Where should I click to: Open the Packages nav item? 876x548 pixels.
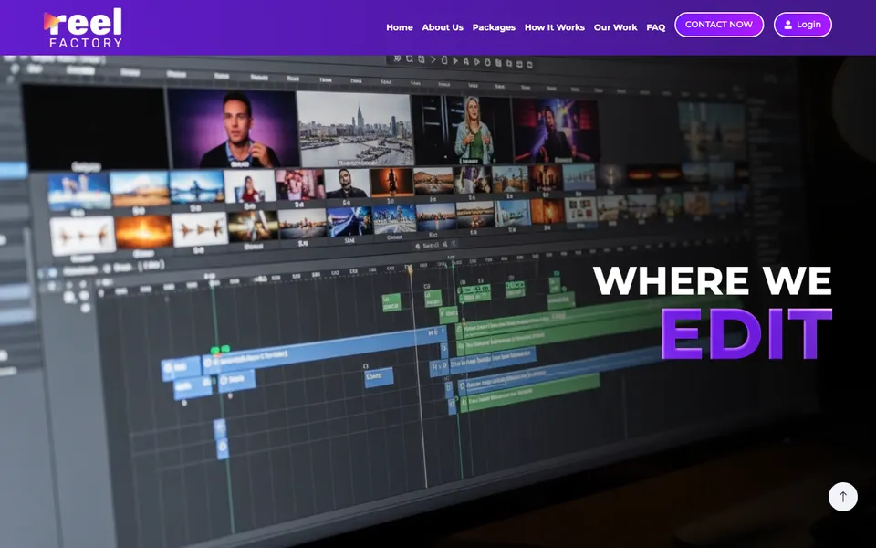tap(494, 27)
